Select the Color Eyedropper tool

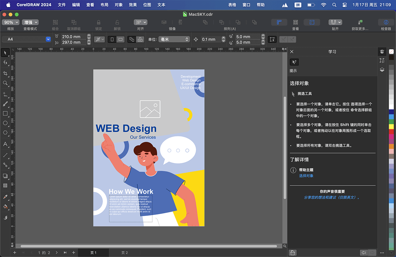[x=5, y=197]
